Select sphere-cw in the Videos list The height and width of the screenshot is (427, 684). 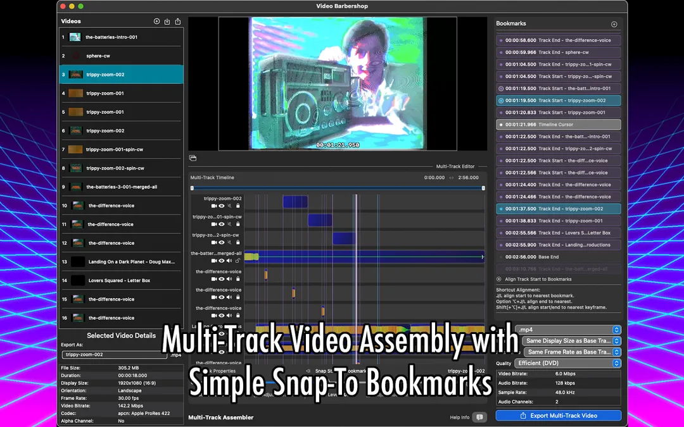coord(121,56)
